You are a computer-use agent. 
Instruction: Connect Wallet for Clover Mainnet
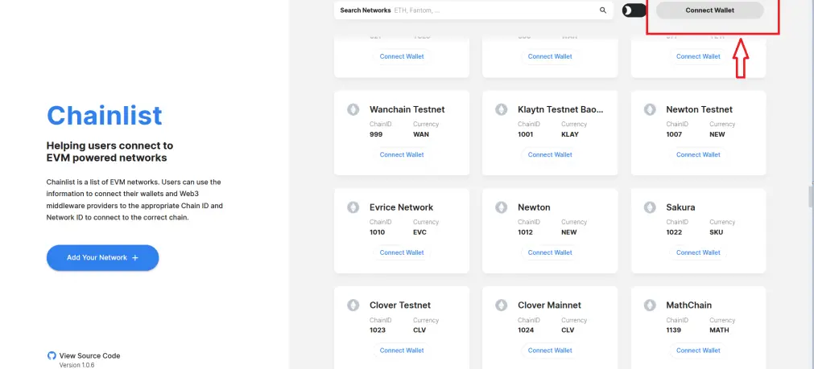(x=550, y=351)
